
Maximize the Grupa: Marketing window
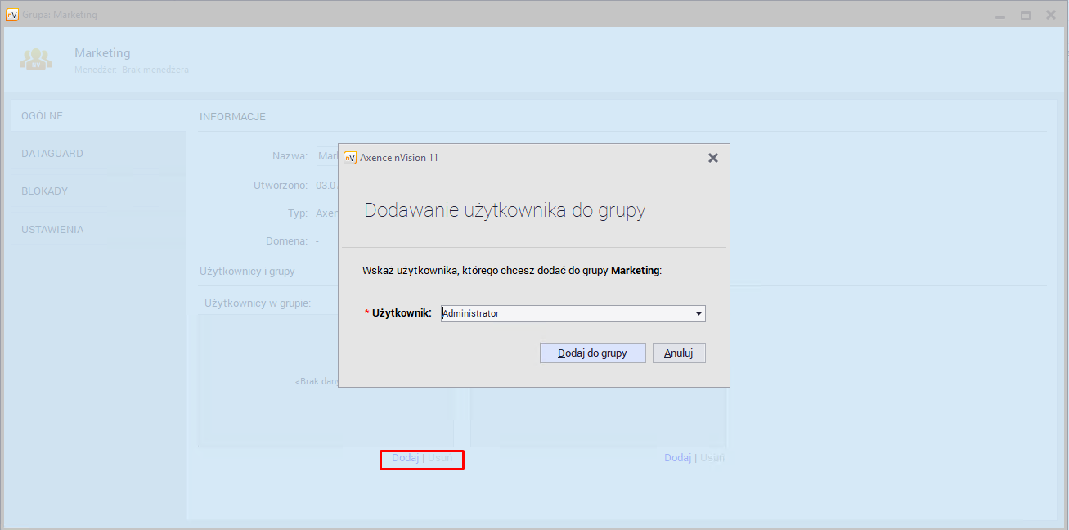1025,16
